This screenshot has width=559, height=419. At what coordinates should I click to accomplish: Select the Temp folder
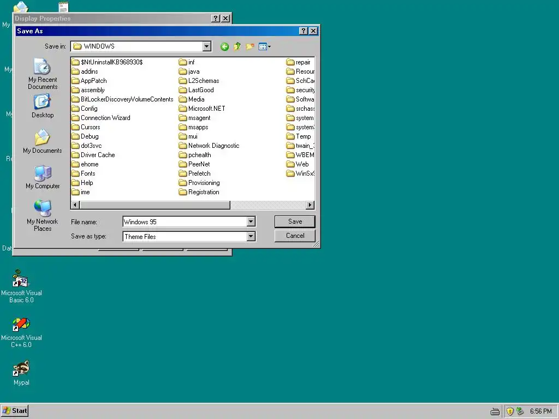(299, 136)
